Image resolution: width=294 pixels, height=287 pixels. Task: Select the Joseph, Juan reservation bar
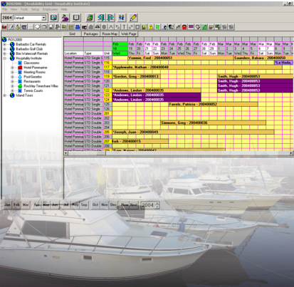pos(193,132)
